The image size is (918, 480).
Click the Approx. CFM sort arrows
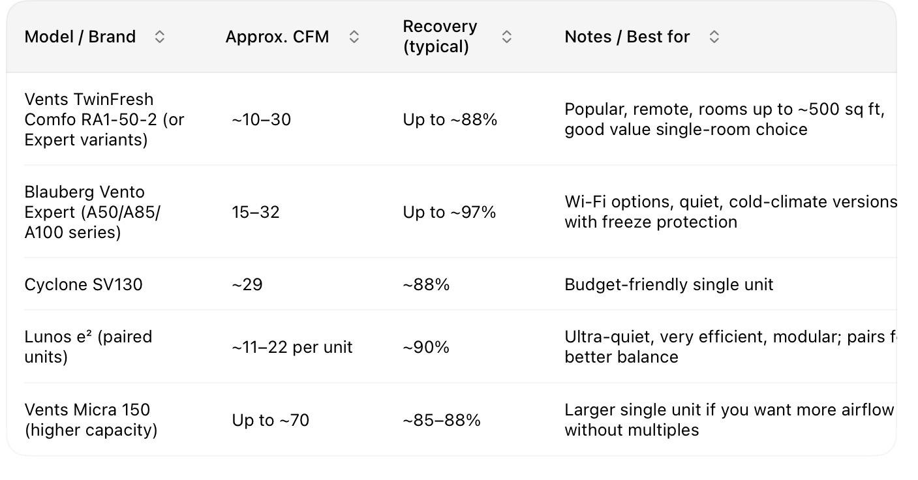click(x=354, y=37)
